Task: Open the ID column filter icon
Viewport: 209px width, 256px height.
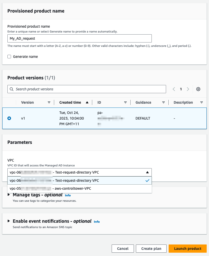Action: tap(125, 102)
